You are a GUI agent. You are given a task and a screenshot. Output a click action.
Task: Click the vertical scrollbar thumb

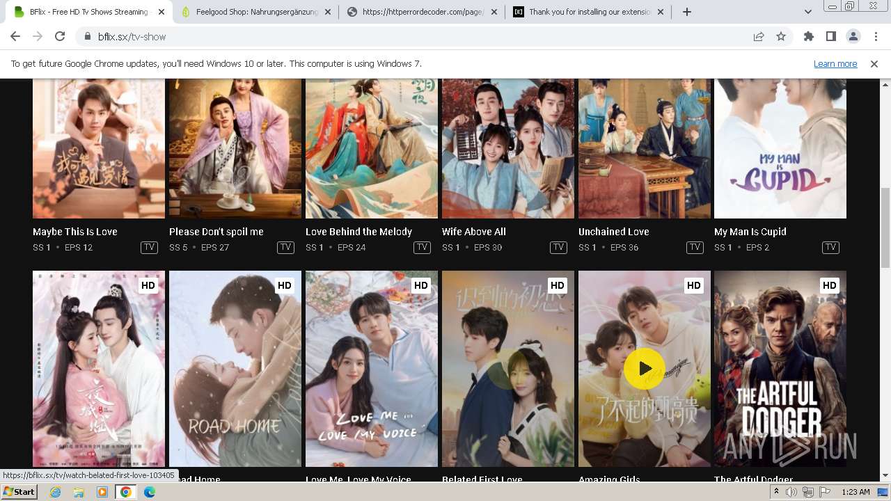885,228
